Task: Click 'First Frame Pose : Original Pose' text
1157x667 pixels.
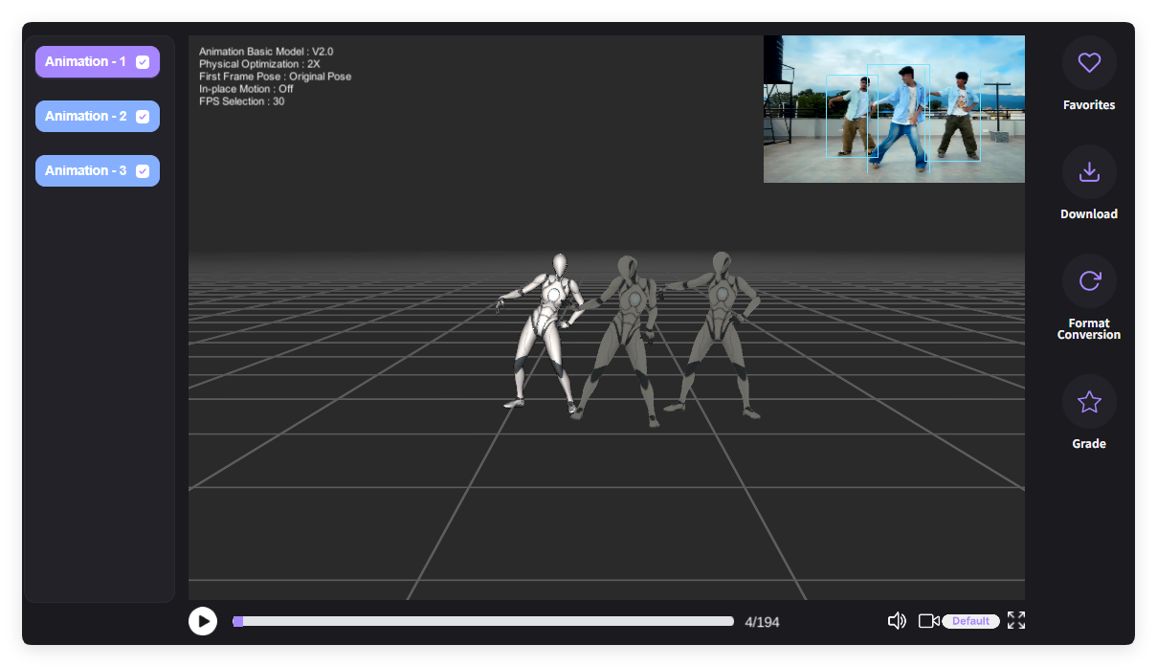Action: [275, 77]
